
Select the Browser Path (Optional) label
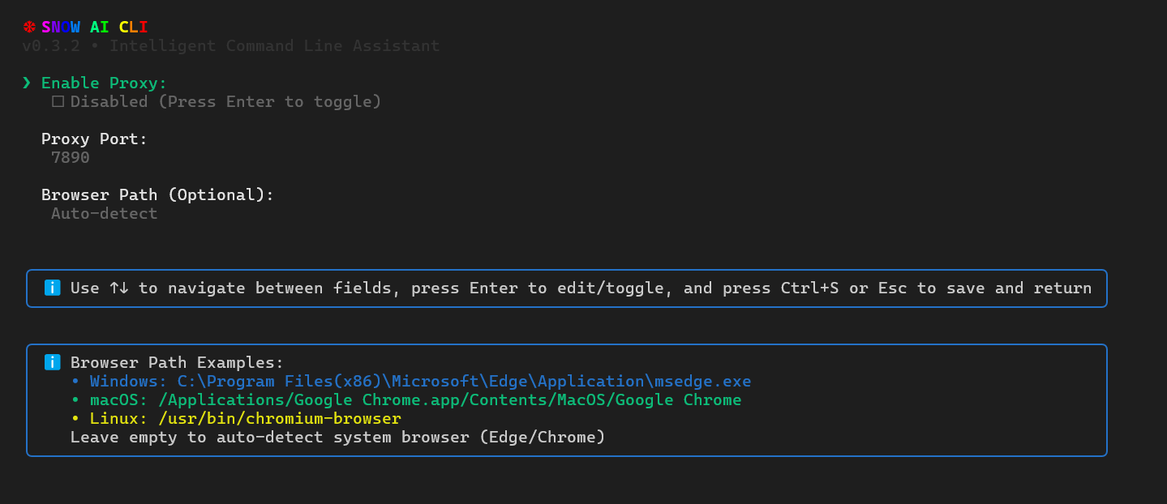[157, 194]
